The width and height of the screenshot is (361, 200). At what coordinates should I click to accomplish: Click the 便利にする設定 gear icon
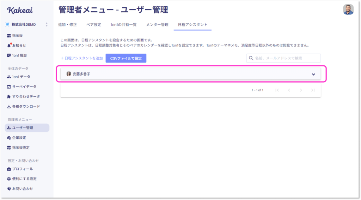coord(9,179)
